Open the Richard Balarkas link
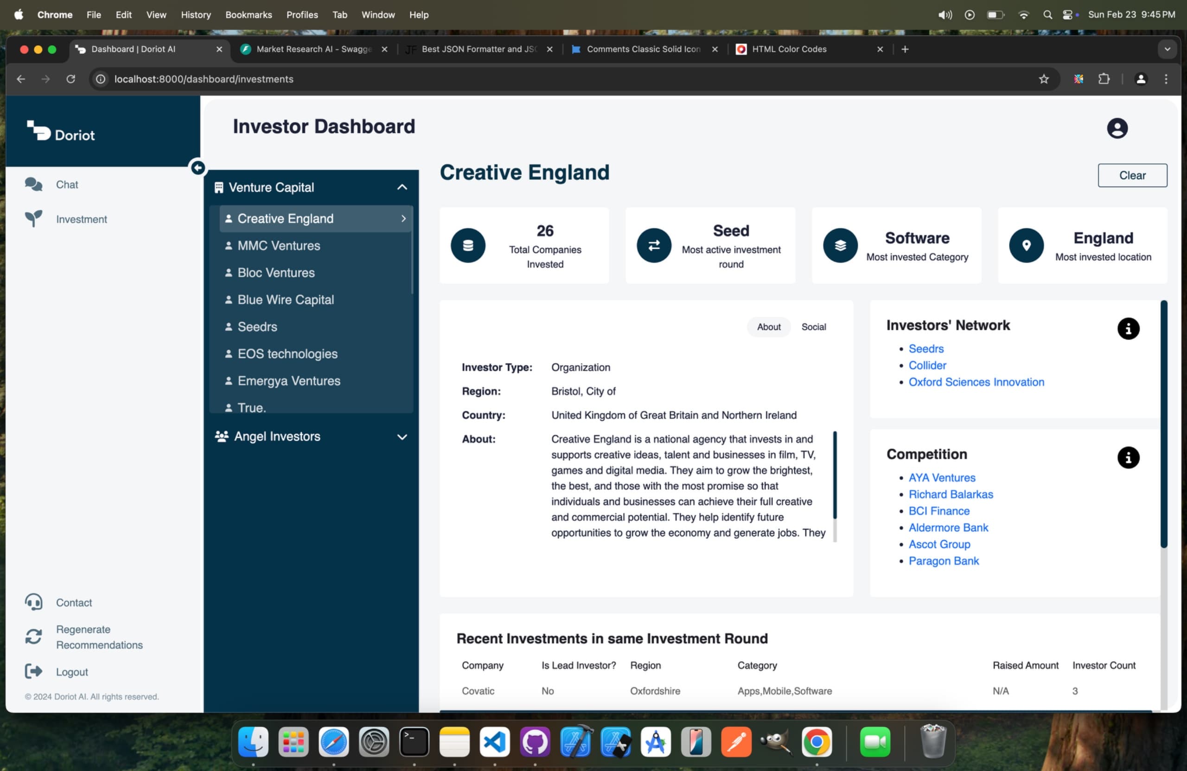The image size is (1187, 771). tap(951, 494)
